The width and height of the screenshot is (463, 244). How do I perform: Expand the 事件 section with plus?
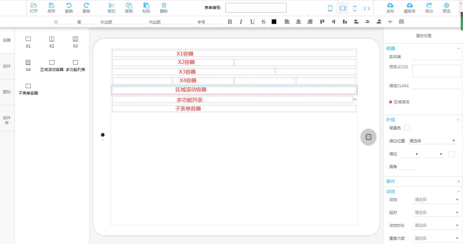pos(458,182)
